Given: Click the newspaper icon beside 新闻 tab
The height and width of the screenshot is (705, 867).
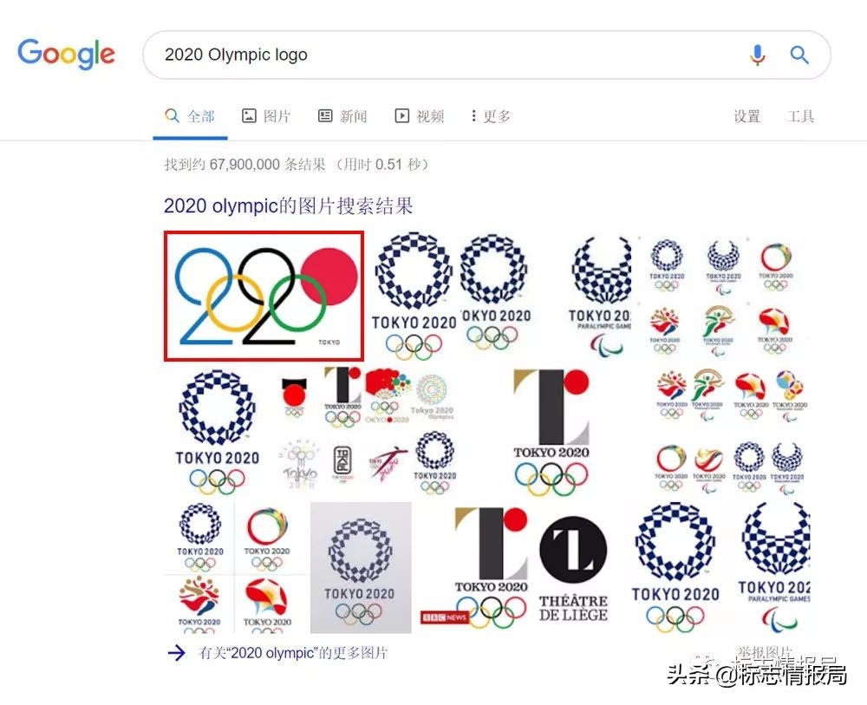Looking at the screenshot, I should pyautogui.click(x=325, y=115).
